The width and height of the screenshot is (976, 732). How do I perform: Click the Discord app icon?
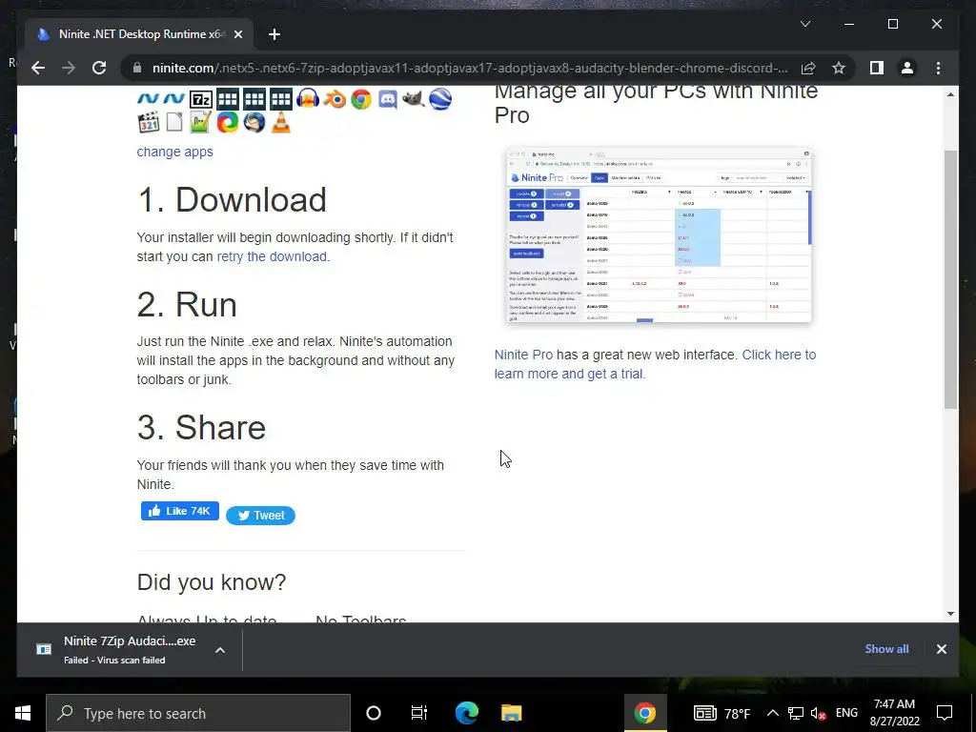coord(387,99)
